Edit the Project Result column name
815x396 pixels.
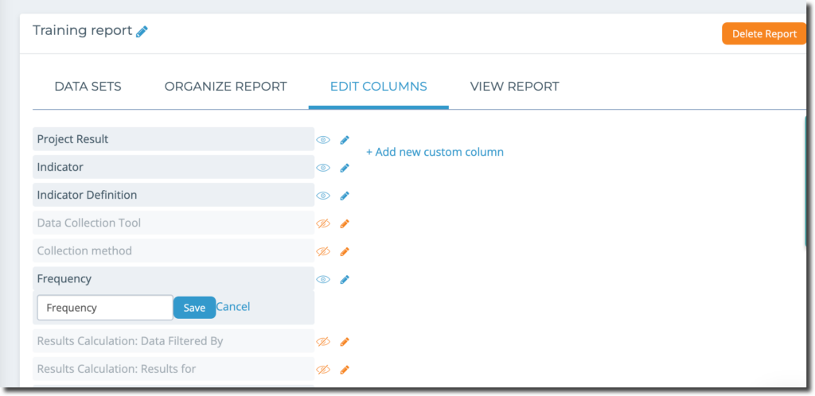pyautogui.click(x=345, y=140)
